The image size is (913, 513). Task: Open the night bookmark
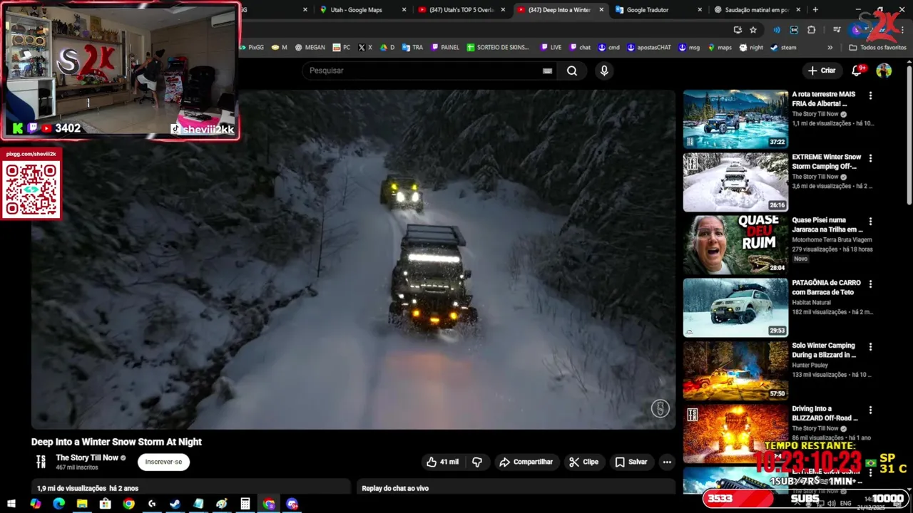(x=751, y=48)
